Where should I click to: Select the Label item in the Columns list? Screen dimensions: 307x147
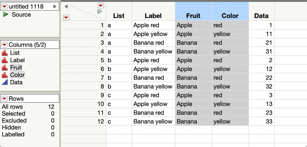point(18,60)
